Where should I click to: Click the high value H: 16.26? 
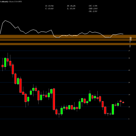click(71, 6)
